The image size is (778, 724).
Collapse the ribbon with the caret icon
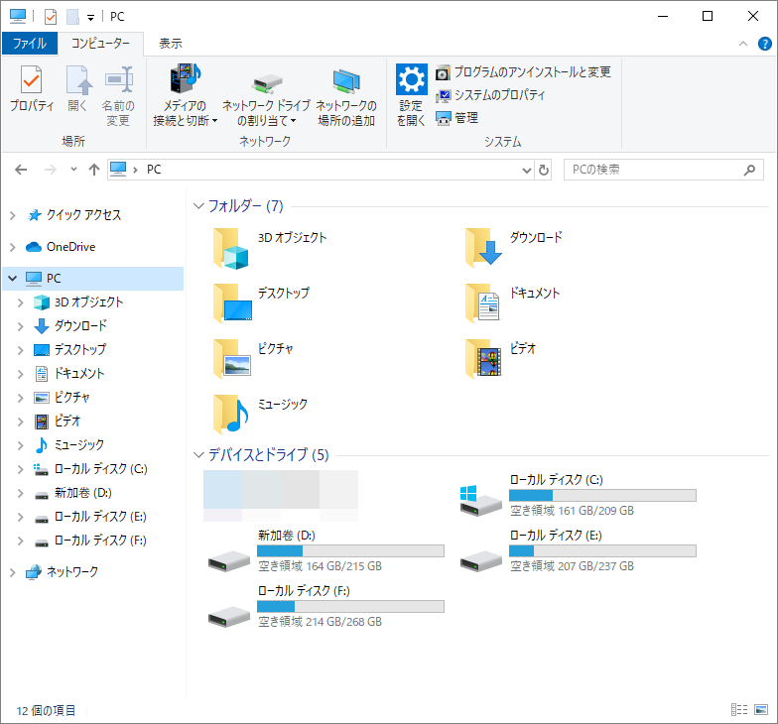point(742,44)
